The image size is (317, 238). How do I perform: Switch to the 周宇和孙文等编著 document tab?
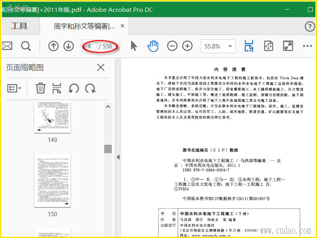tap(84, 26)
